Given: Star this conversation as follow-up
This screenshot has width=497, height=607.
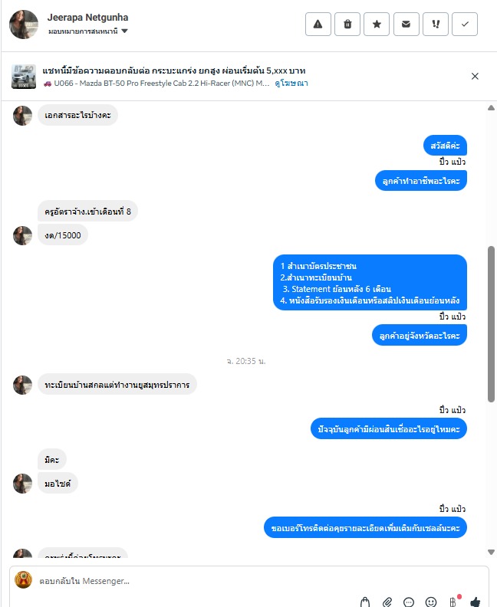Looking at the screenshot, I should pos(377,24).
